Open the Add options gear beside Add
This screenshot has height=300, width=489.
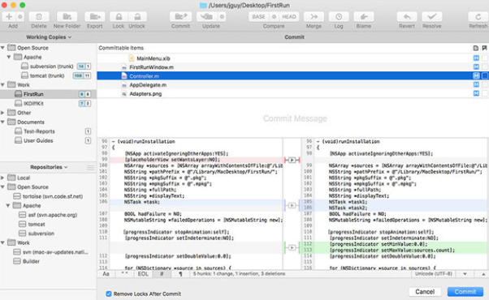(20, 16)
